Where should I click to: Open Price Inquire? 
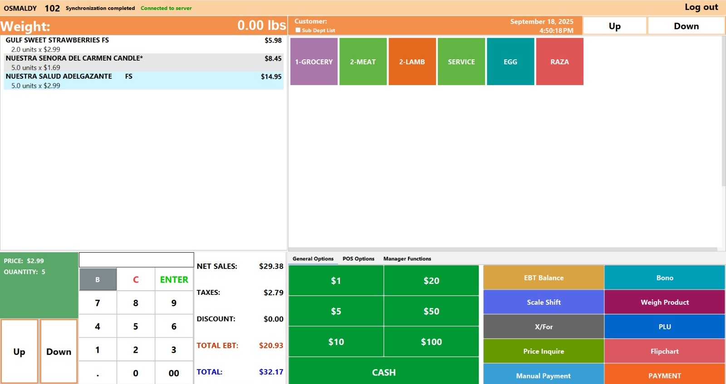point(544,351)
